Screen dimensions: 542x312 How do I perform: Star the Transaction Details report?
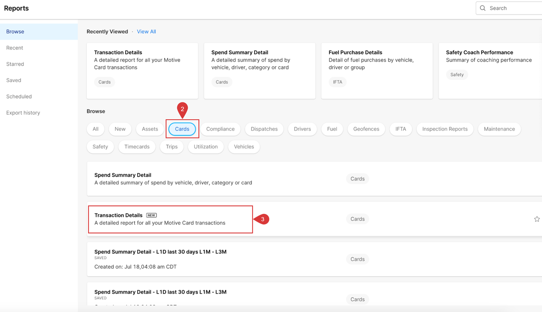click(537, 219)
